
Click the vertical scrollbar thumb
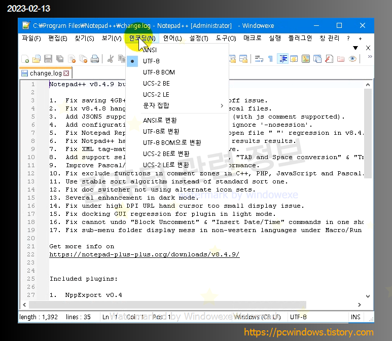point(368,133)
